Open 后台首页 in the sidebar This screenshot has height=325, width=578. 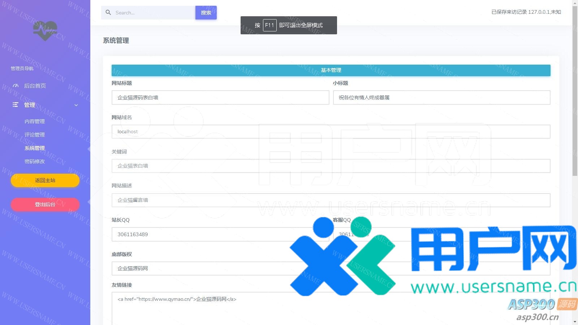[x=35, y=86]
